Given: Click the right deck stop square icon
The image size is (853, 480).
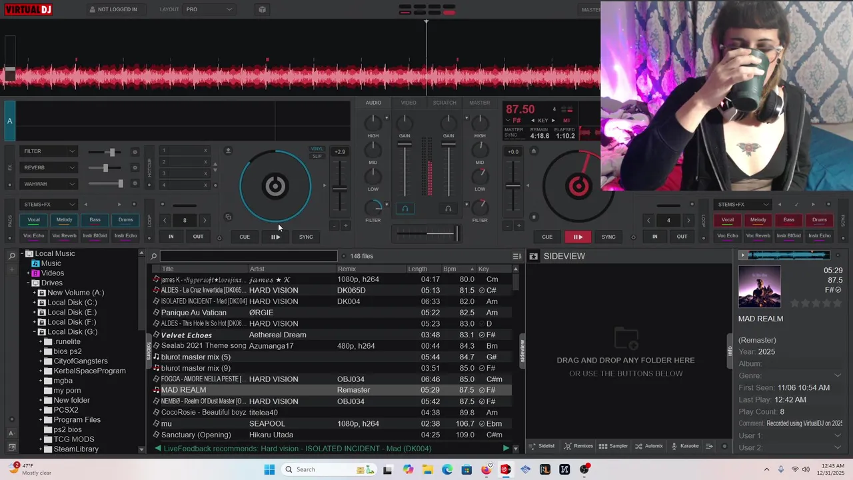Looking at the screenshot, I should click(533, 217).
